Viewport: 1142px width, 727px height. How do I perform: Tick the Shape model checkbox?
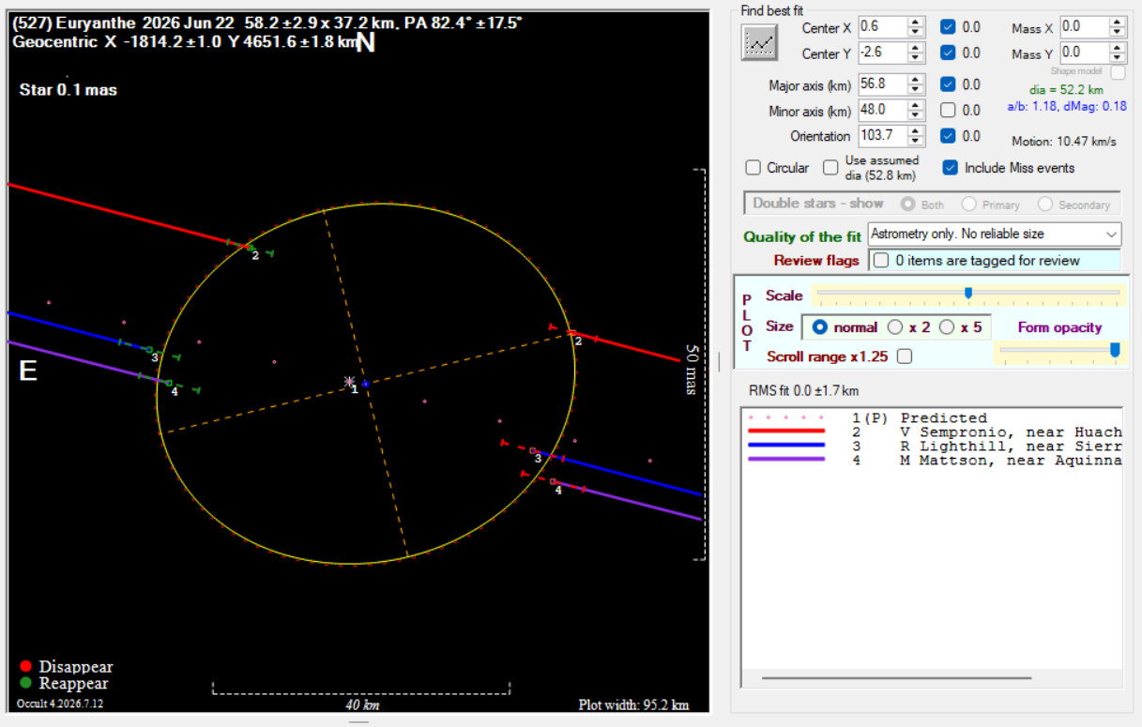pos(1118,72)
